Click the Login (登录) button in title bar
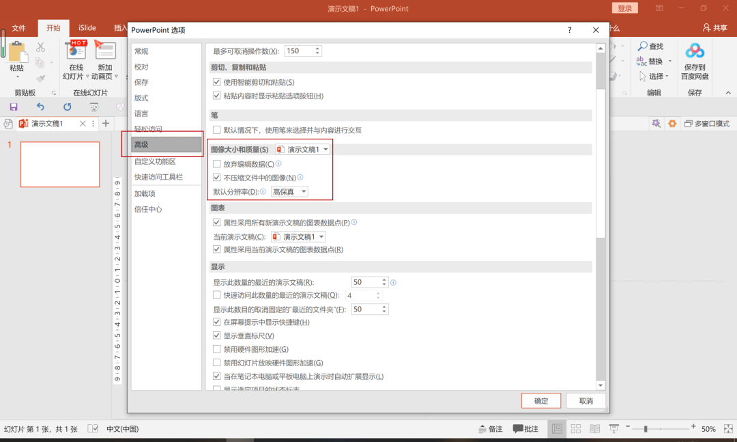This screenshot has height=442, width=737. (x=624, y=8)
